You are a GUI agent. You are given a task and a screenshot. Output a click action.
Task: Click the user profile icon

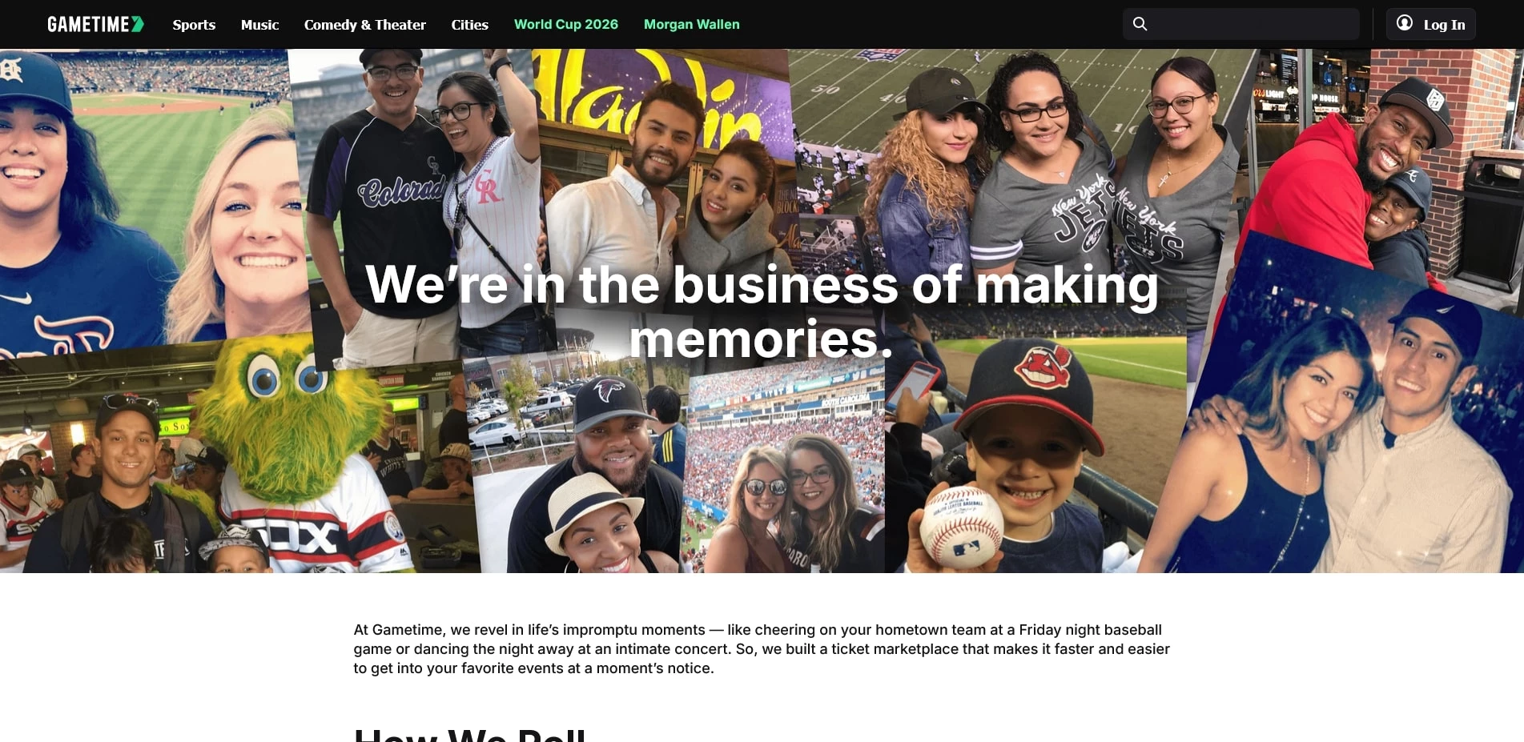click(x=1404, y=23)
